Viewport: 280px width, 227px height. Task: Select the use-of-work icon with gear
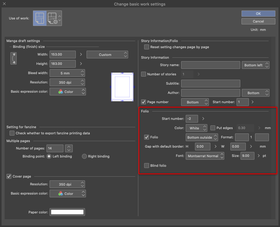pos(52,18)
